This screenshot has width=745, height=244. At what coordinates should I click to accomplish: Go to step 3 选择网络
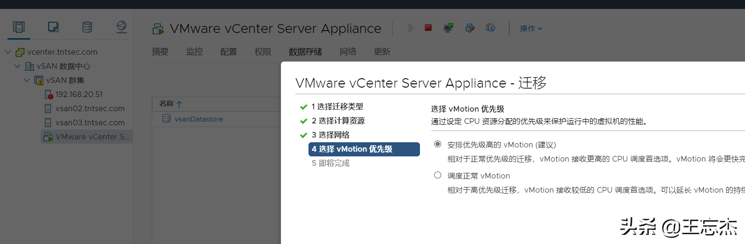331,135
